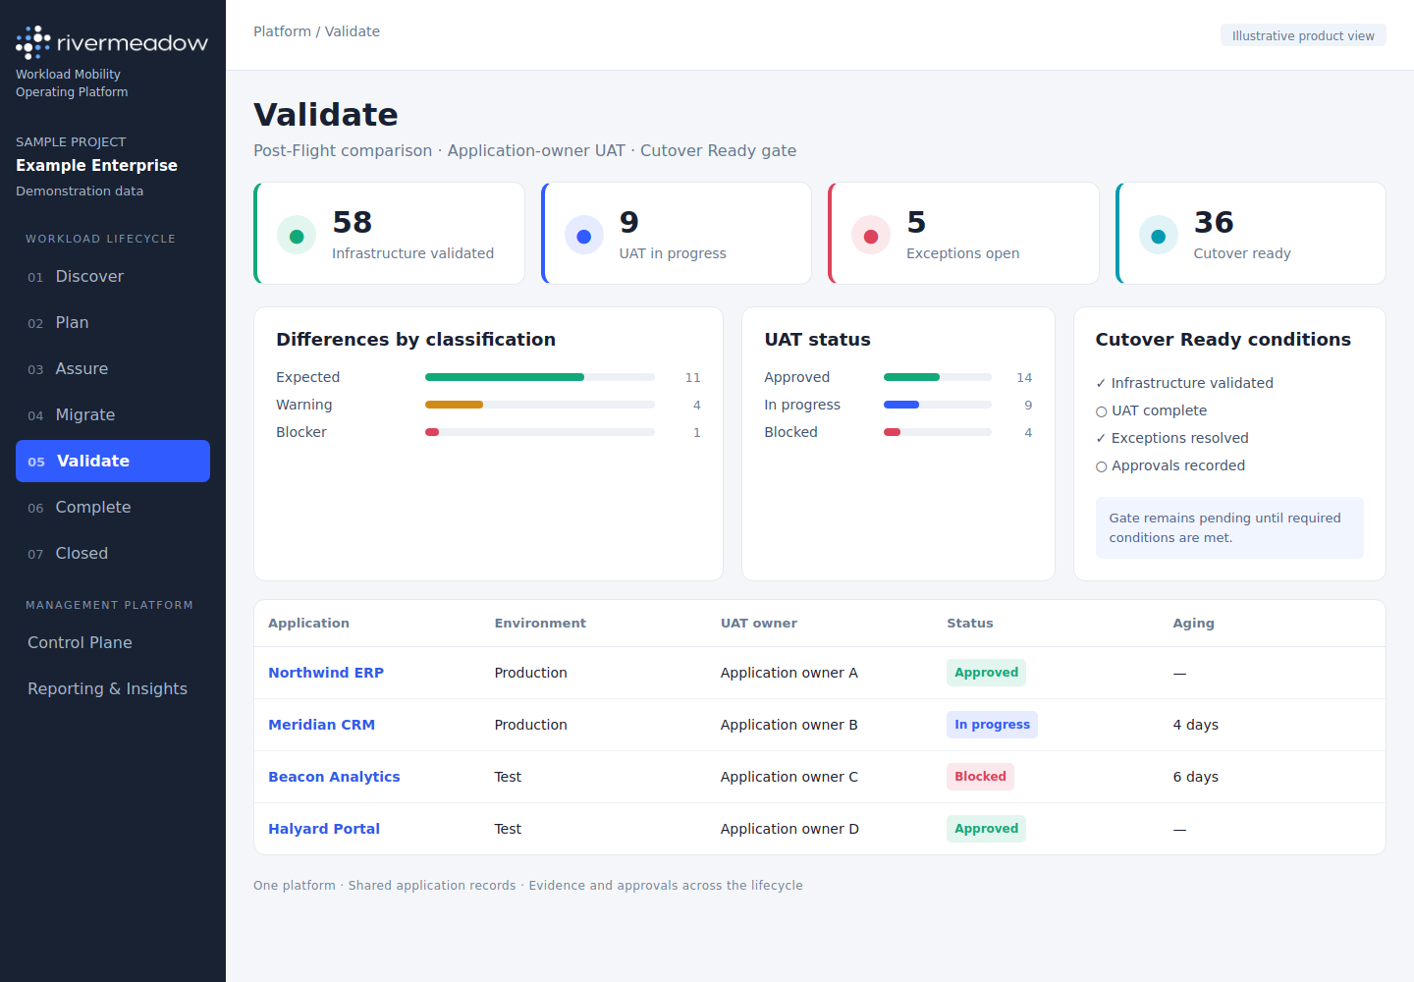Click the In progress UAT status bar
Screen dimensions: 1414x982
(938, 405)
